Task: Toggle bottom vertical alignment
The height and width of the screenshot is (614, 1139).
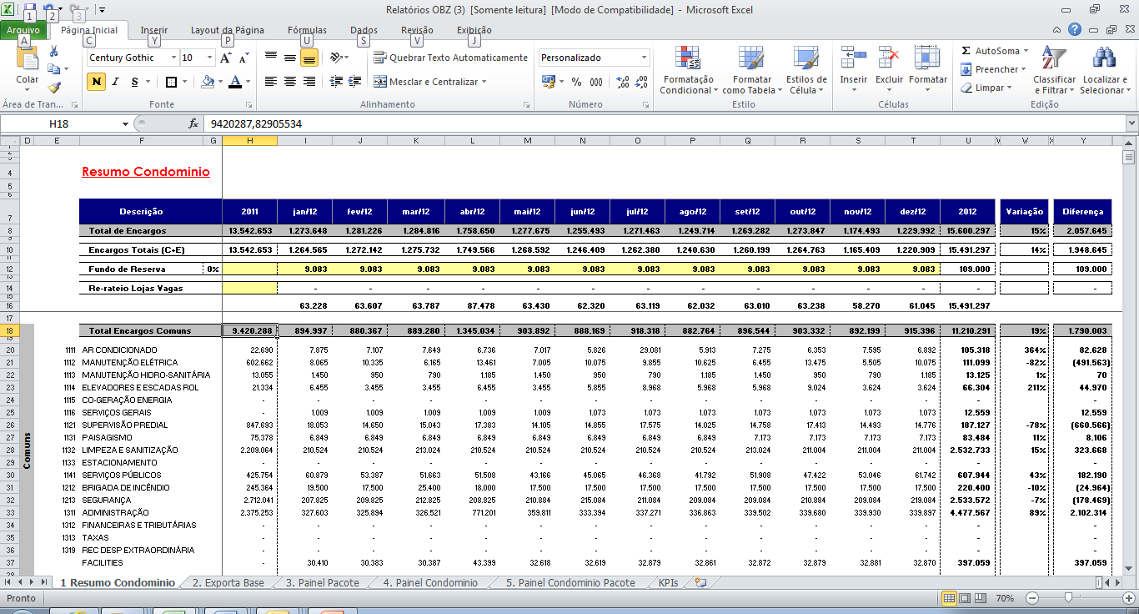Action: coord(309,58)
